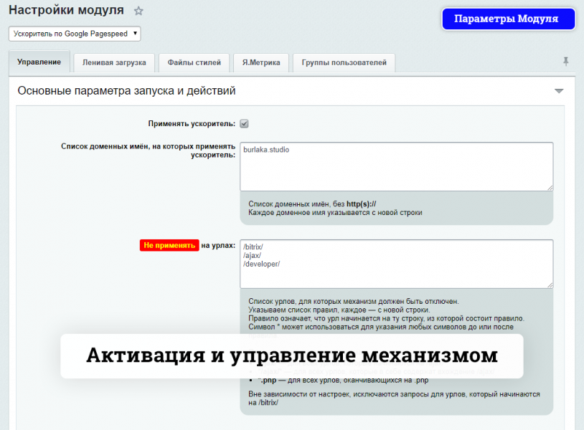The image size is (584, 430).
Task: Click the red Не применять label
Action: (x=169, y=245)
